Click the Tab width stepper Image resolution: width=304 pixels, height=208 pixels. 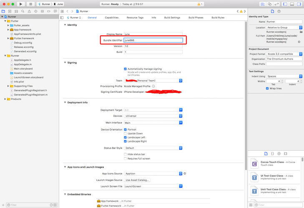pyautogui.click(x=282, y=81)
